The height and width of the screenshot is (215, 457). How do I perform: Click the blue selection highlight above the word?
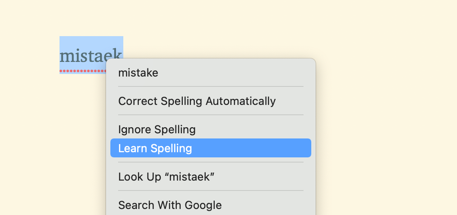click(x=91, y=42)
